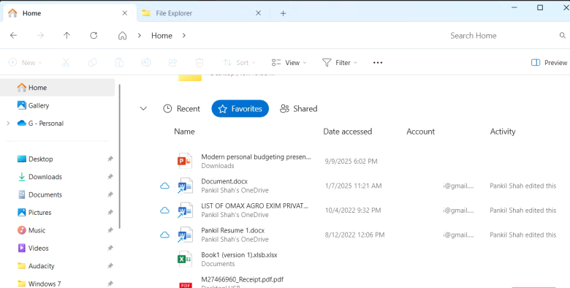Toggle the Preview pane

[549, 63]
